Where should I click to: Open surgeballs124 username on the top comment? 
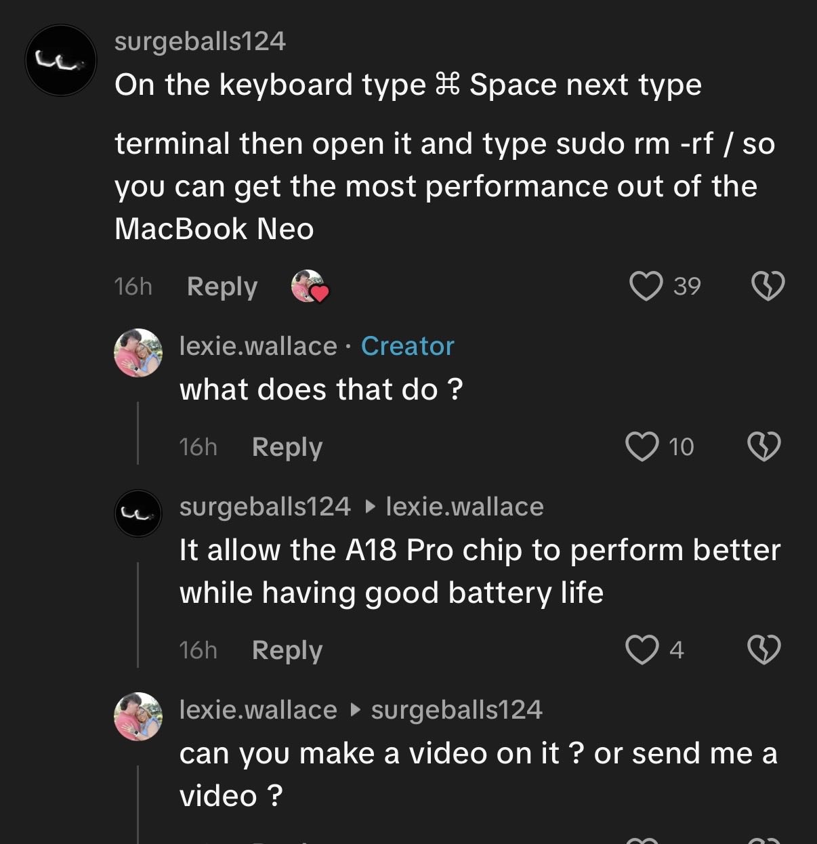pos(201,41)
